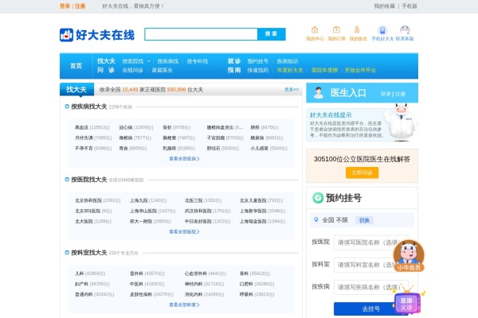The image size is (478, 318).
Task: Open 我的收藏 in top bar
Action: pos(385,6)
